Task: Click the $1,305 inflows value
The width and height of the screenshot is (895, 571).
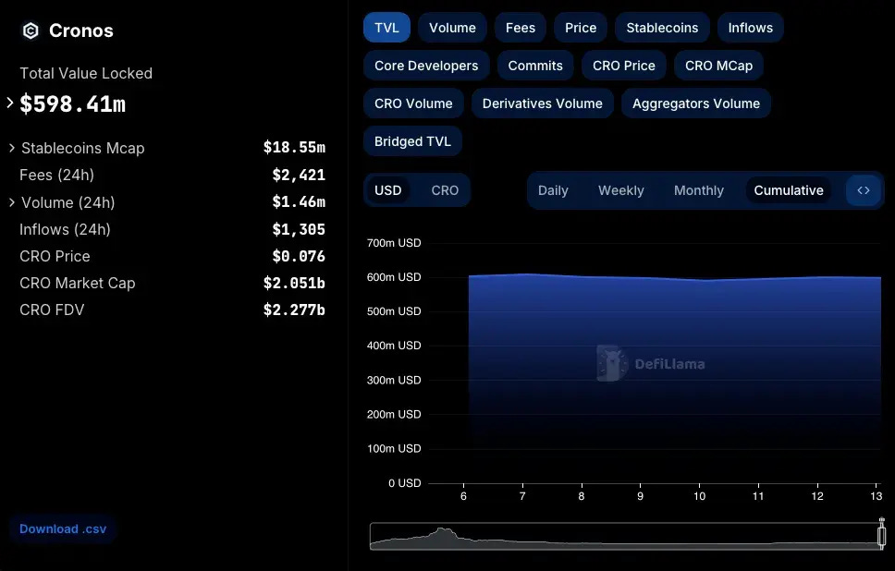Action: (299, 229)
